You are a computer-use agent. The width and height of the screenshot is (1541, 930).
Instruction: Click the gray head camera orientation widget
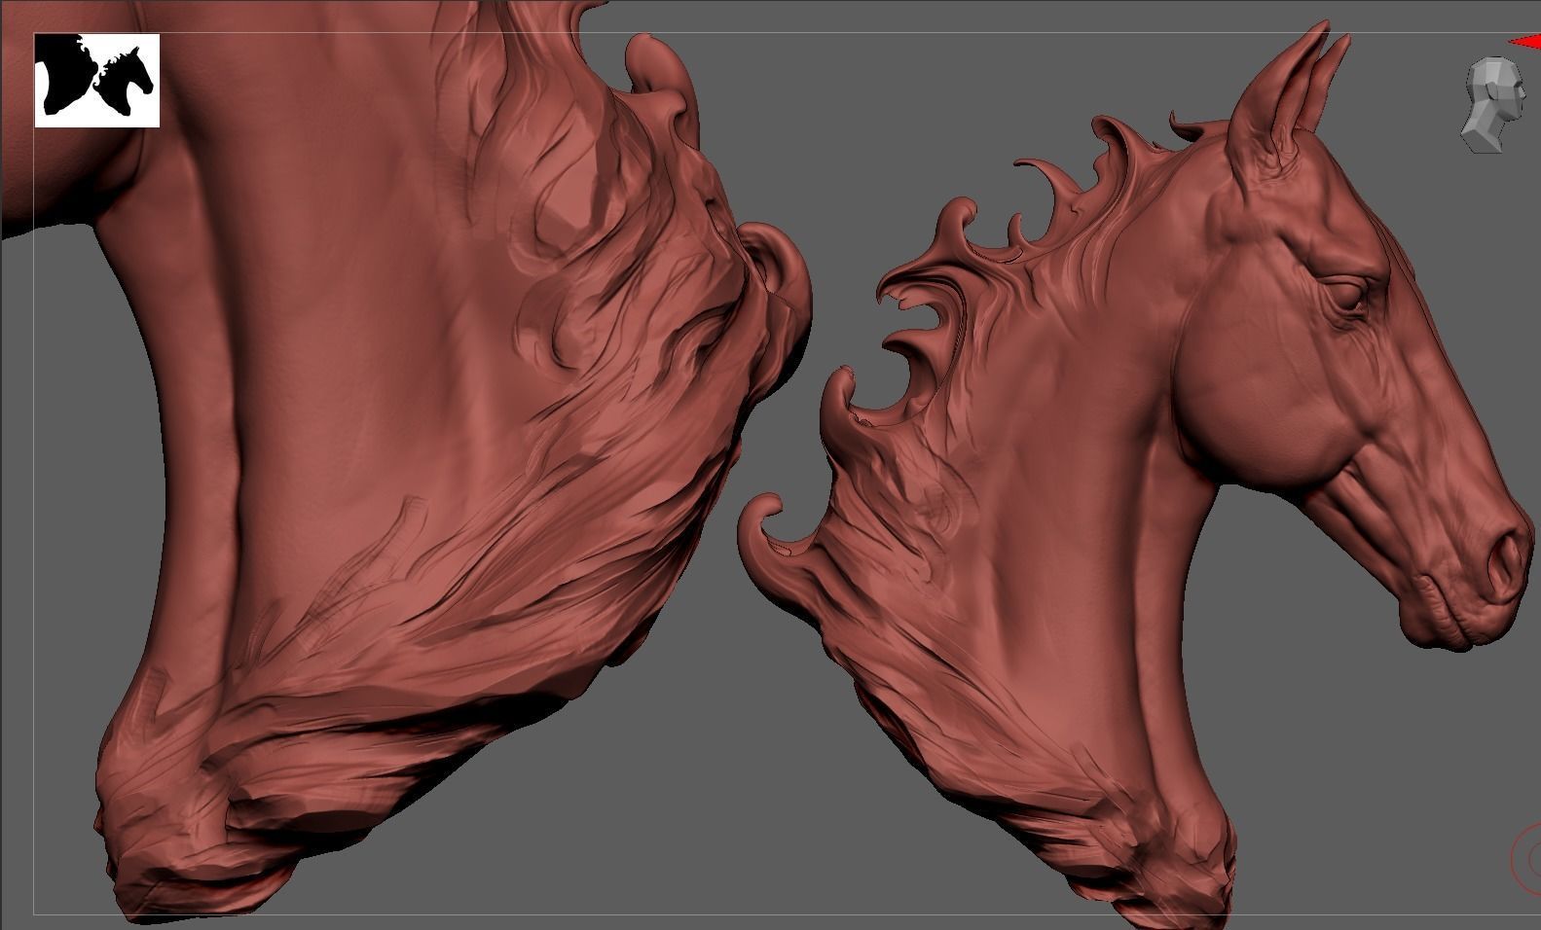pyautogui.click(x=1494, y=104)
